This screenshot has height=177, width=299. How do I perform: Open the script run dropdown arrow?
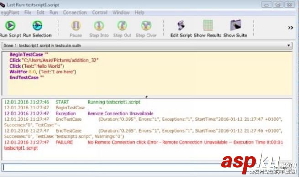[x=289, y=45]
